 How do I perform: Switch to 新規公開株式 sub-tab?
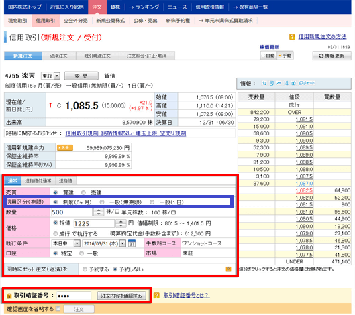(111, 21)
